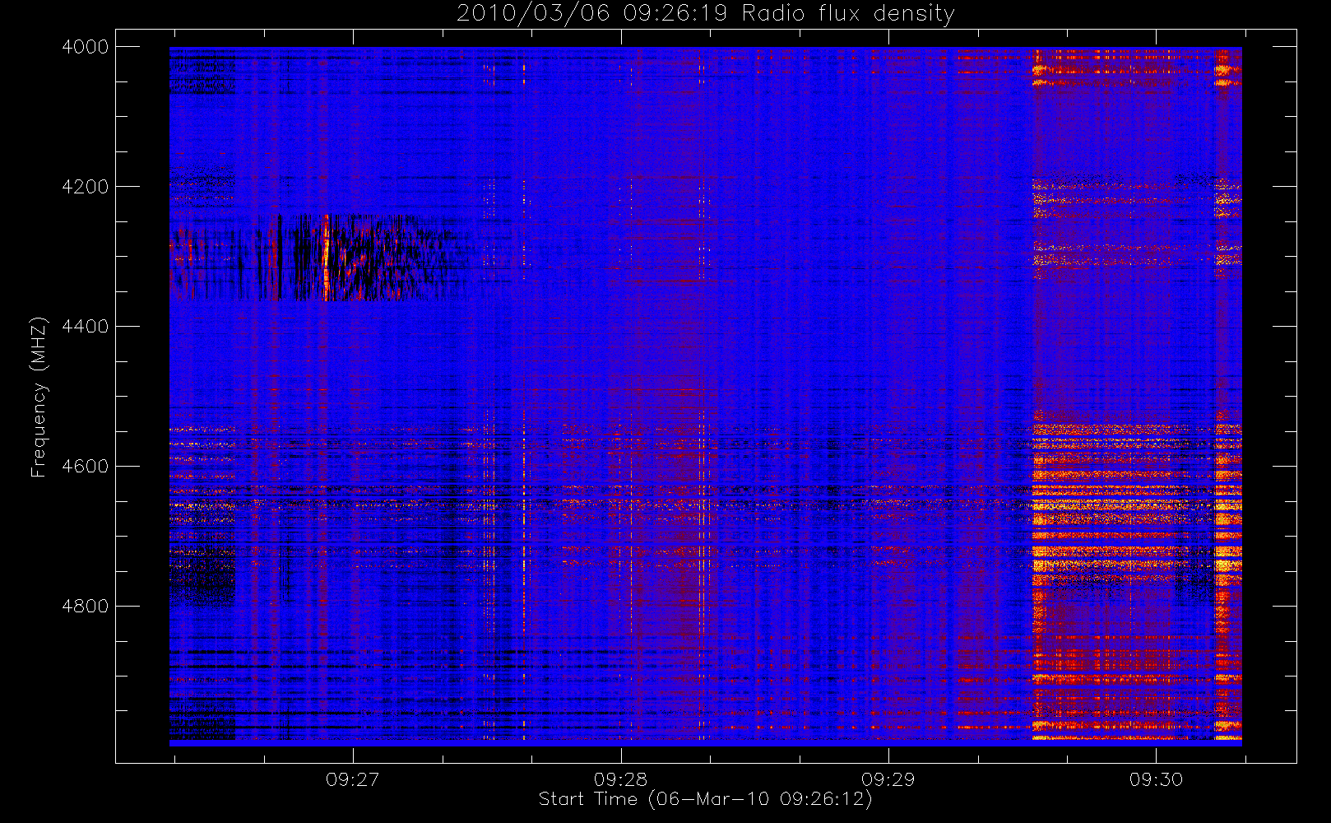Click the 4800 frequency tick label
The height and width of the screenshot is (823, 1331).
[86, 607]
